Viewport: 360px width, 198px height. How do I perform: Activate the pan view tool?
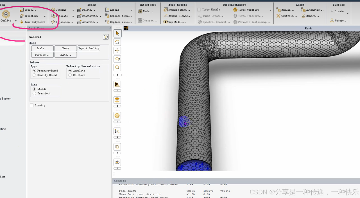(117, 50)
